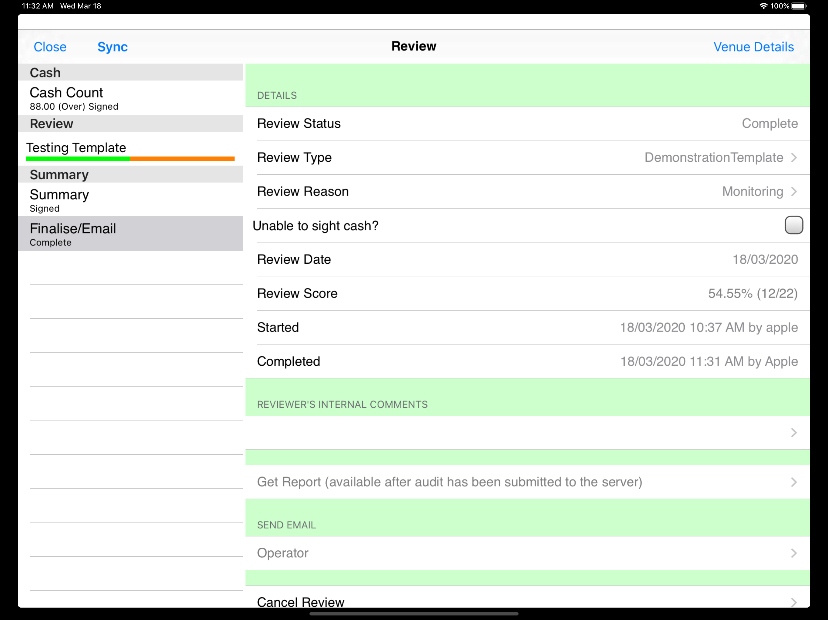Viewport: 828px width, 620px height.
Task: Click the Summary section header
Action: 130,174
